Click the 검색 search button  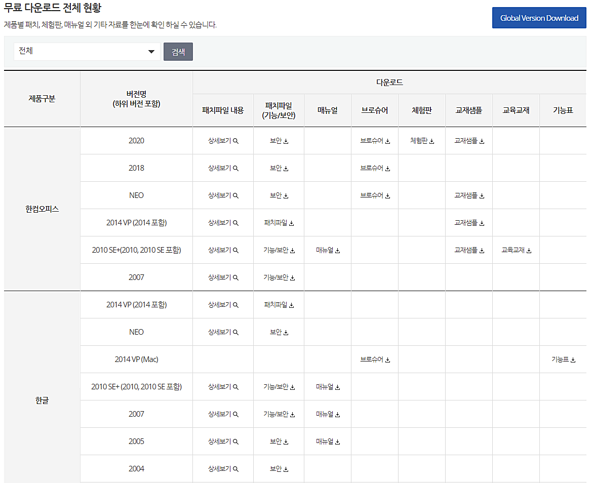coord(178,52)
